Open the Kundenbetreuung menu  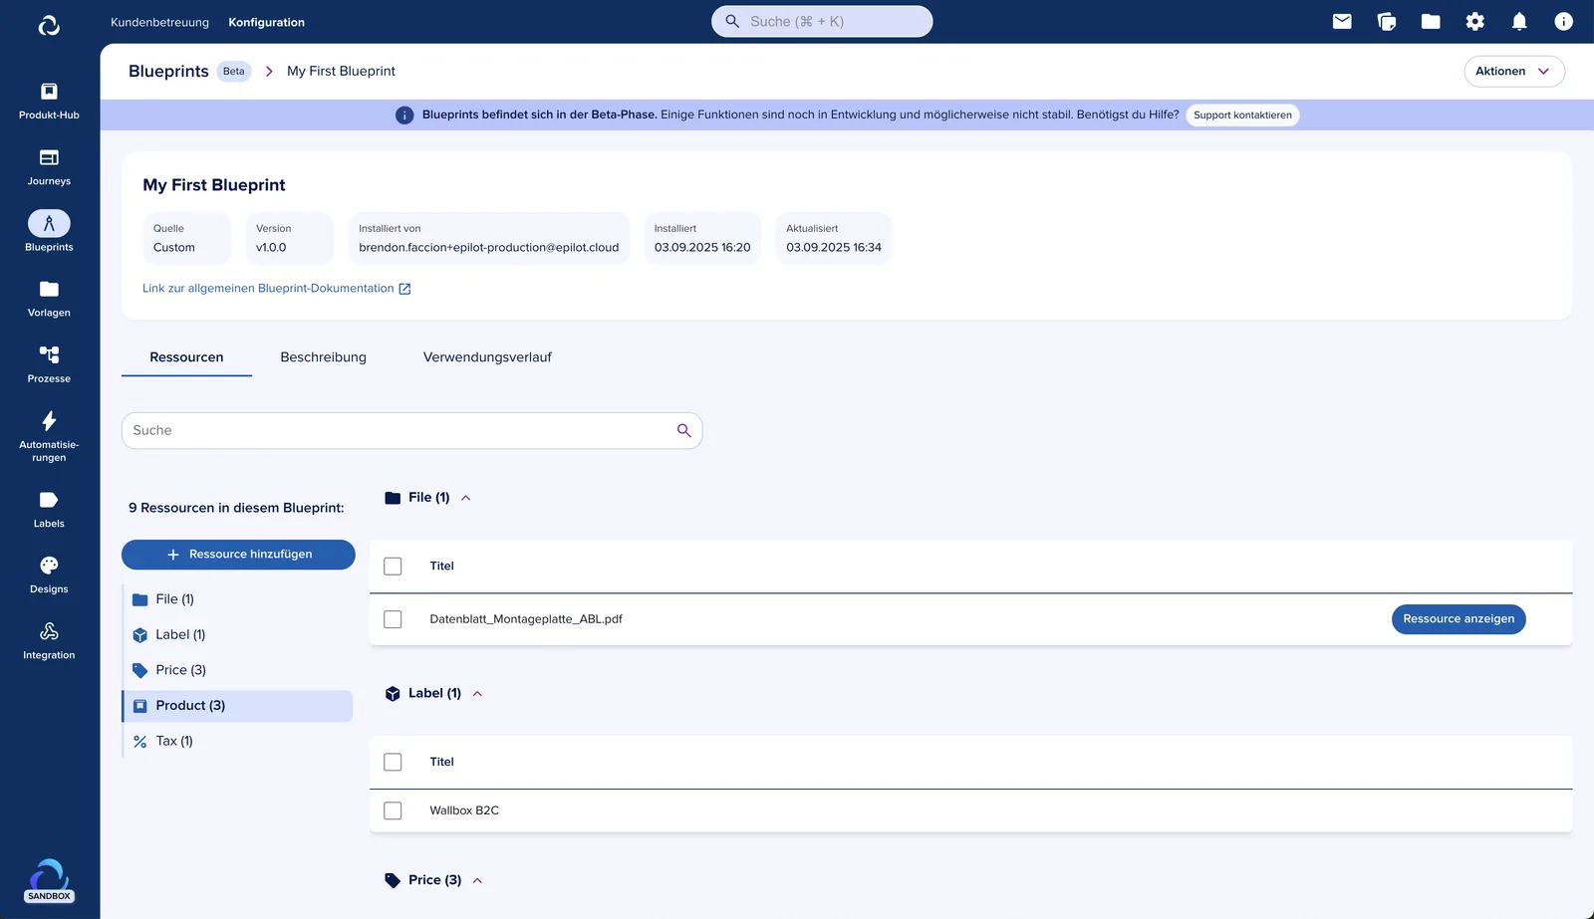coord(159,22)
